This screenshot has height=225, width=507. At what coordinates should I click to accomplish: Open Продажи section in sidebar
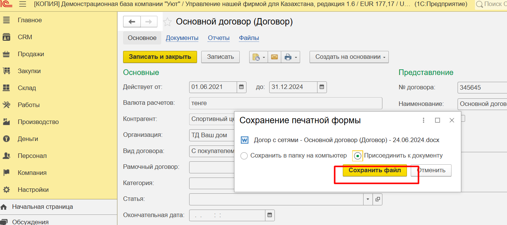[31, 54]
